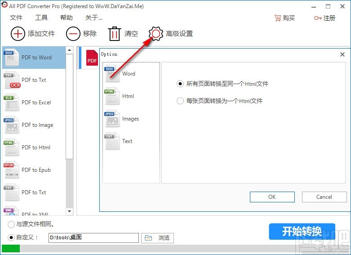The height and width of the screenshot is (255, 351).
Task: Select each page as separate Html file
Action: coord(180,101)
